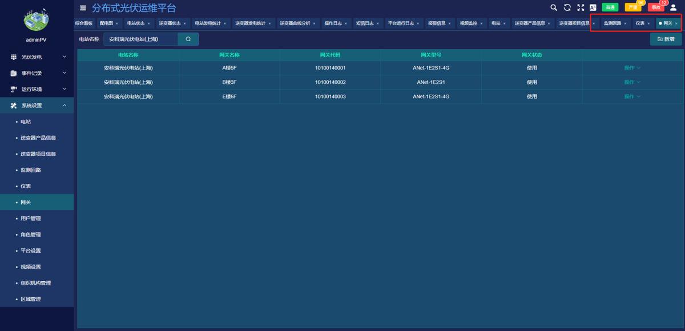Click the yellow 严重 alarm badge

click(632, 7)
